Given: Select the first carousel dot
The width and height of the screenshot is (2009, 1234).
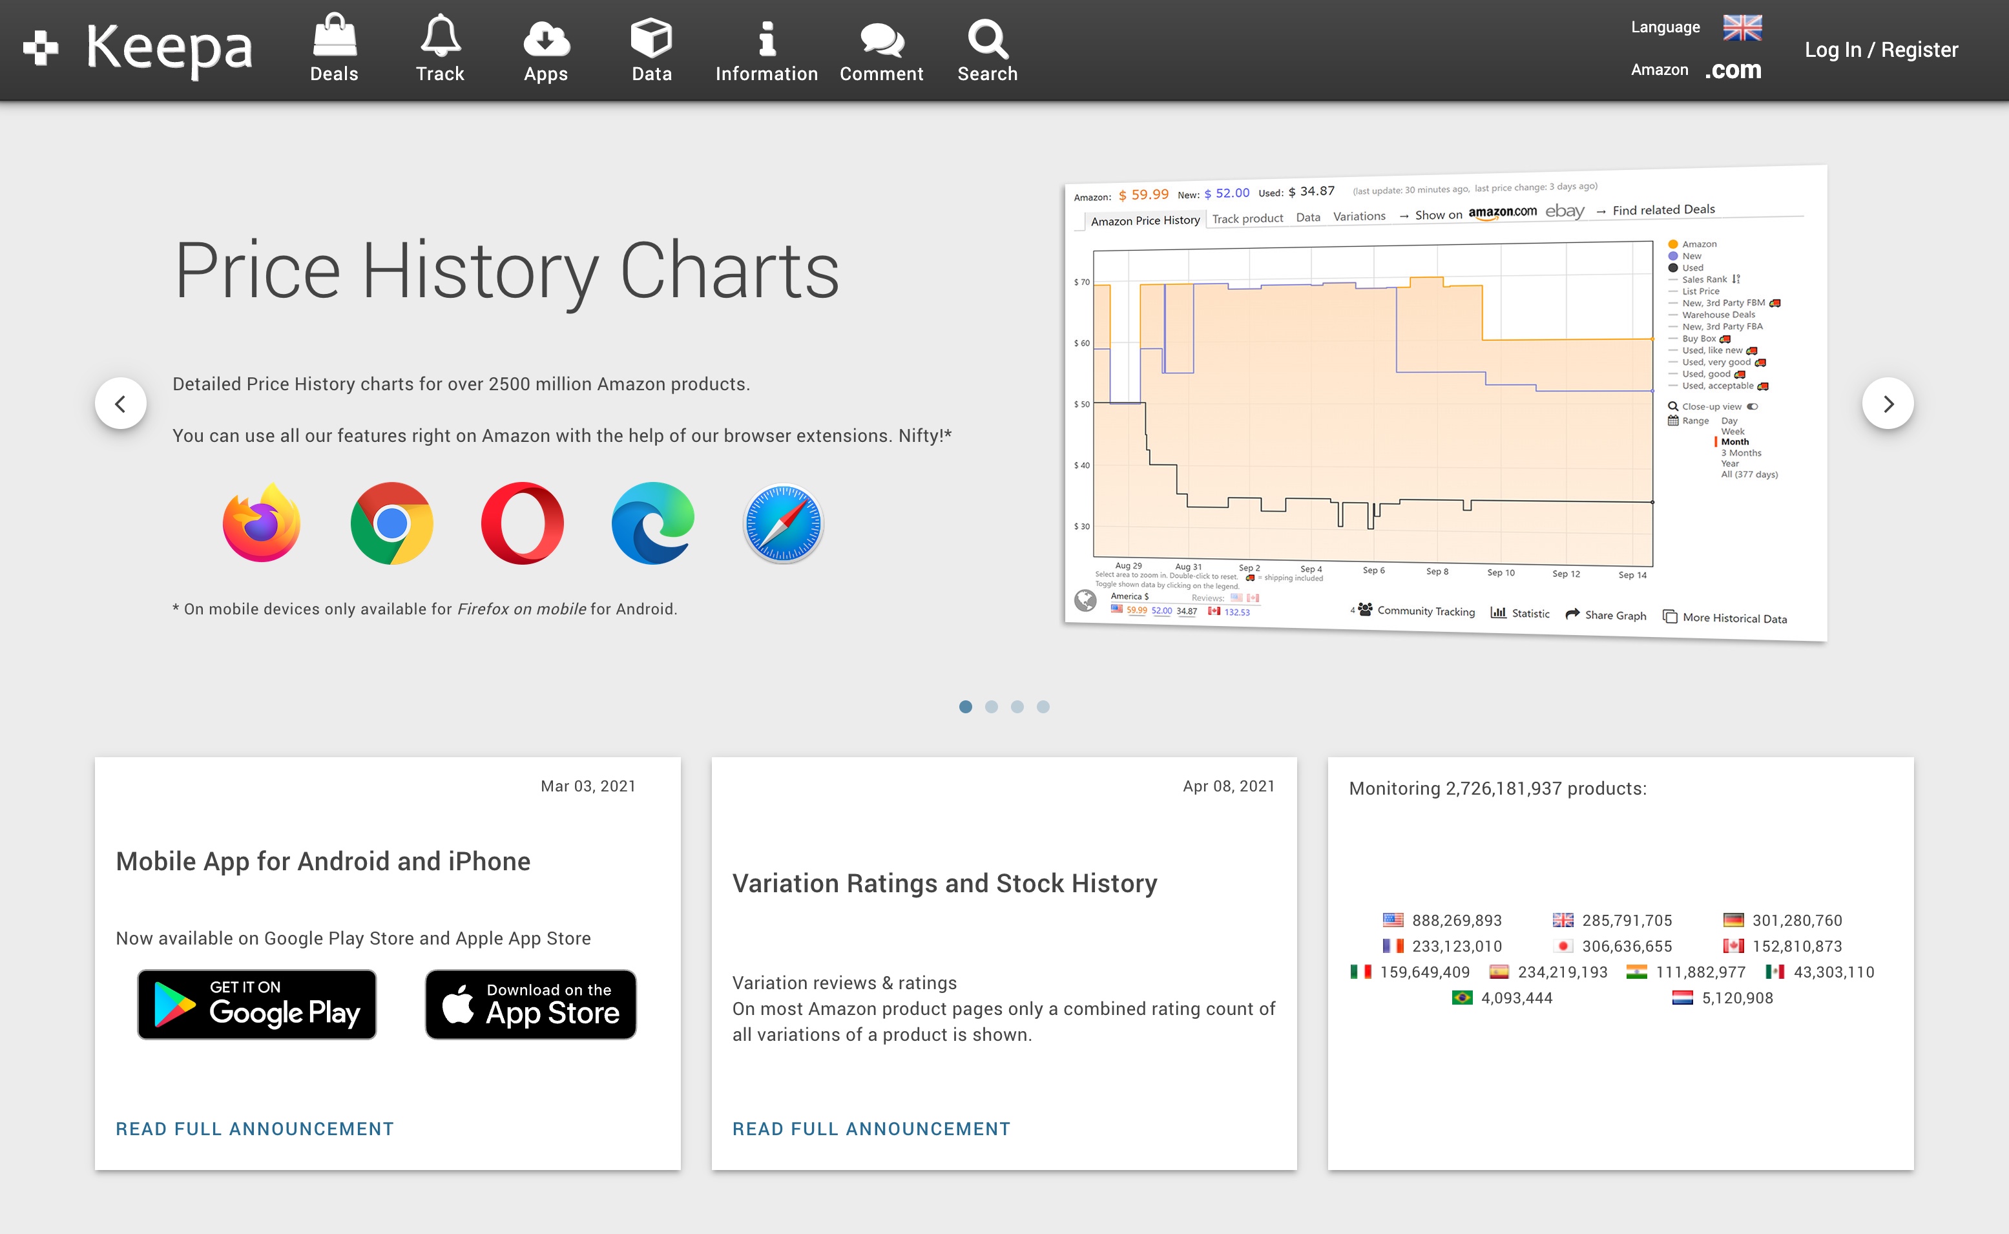Looking at the screenshot, I should (965, 707).
